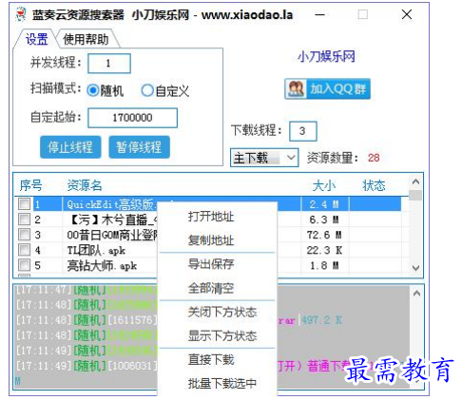Choose 批量下载选中 from context menu
462x400 pixels.
[x=222, y=384]
